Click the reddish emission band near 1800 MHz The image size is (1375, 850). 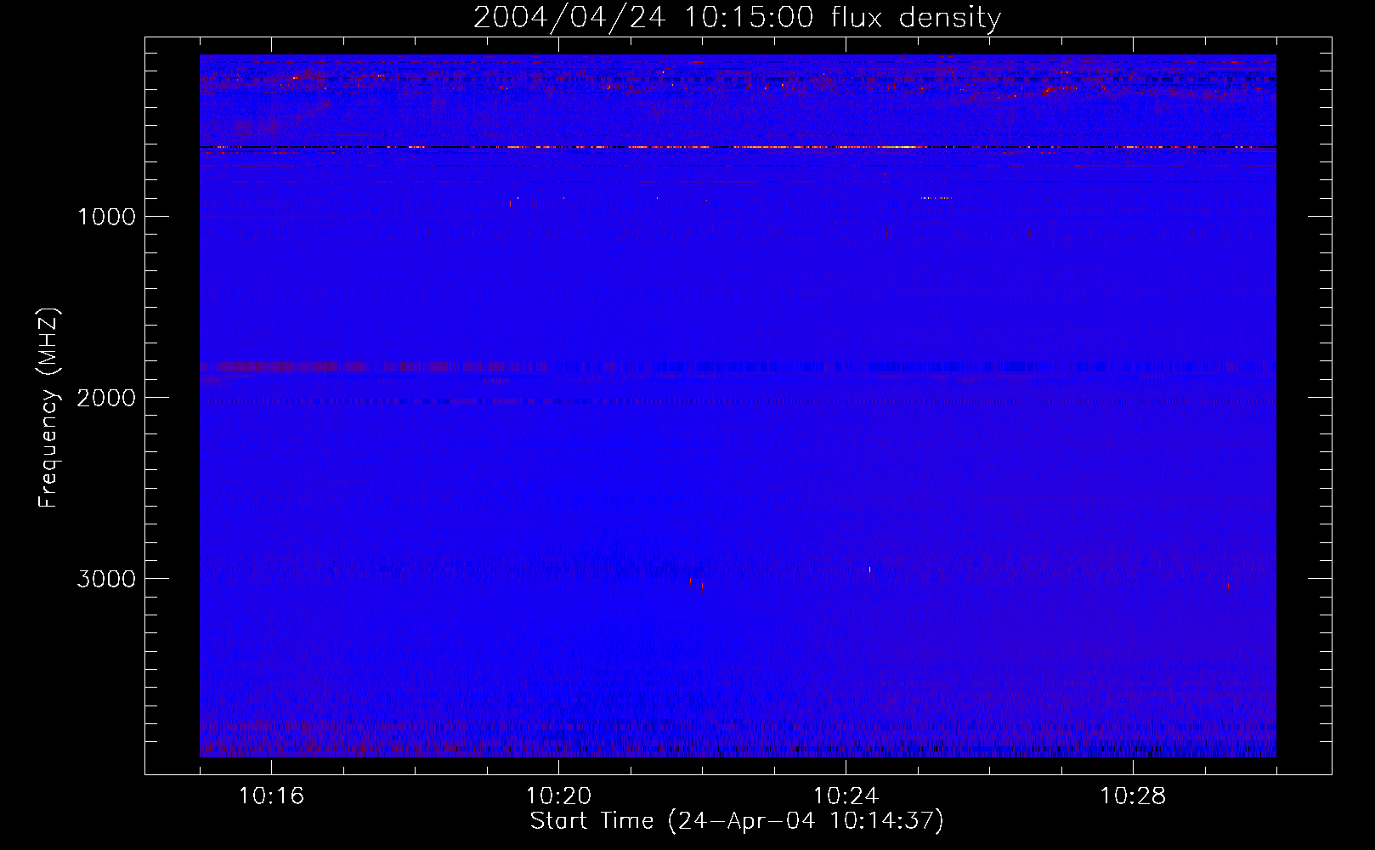(x=374, y=367)
